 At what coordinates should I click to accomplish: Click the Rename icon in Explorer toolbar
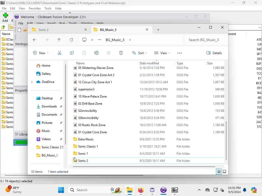[96, 53]
